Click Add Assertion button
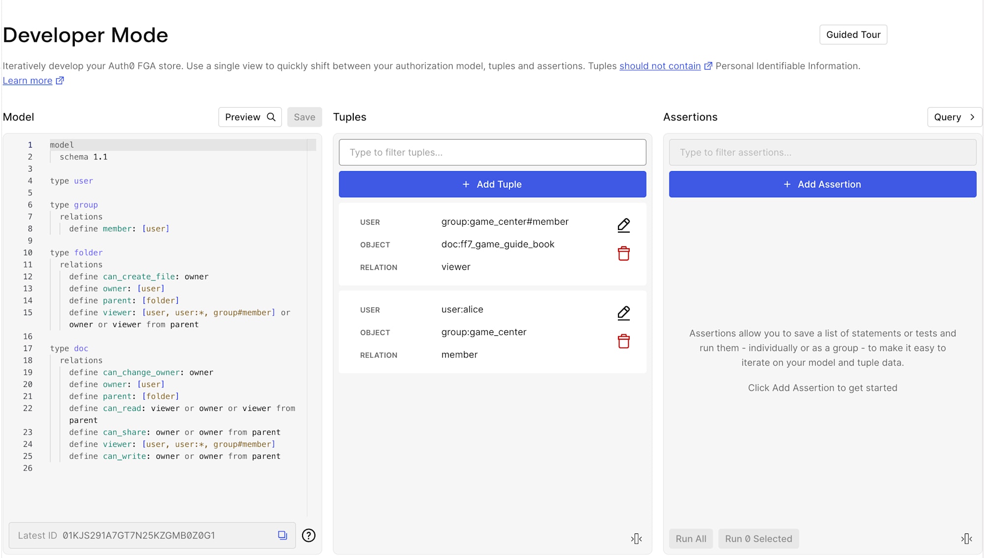Image resolution: width=984 pixels, height=558 pixels. 822,184
